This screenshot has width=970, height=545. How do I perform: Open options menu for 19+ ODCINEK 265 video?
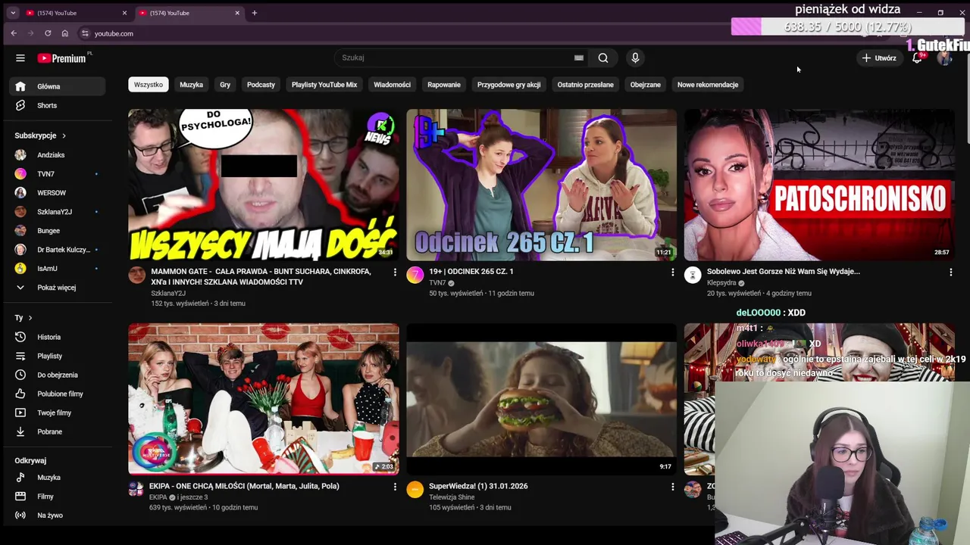click(672, 272)
